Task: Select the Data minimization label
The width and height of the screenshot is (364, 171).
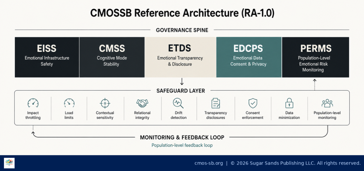Action: [x=289, y=115]
